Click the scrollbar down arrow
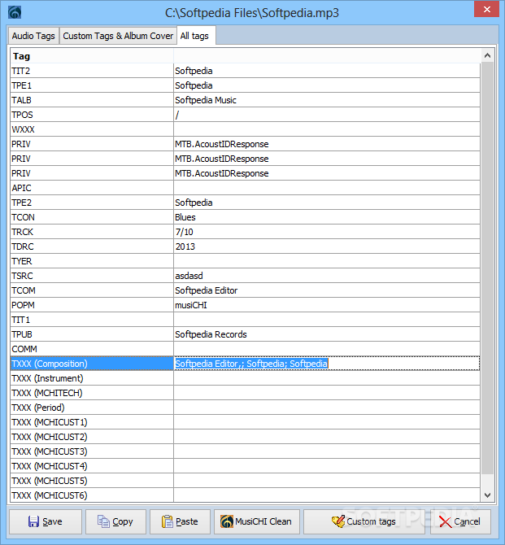The height and width of the screenshot is (545, 505). click(x=487, y=495)
